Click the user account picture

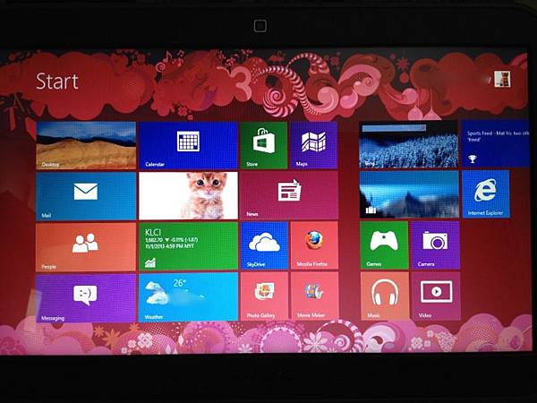[502, 79]
